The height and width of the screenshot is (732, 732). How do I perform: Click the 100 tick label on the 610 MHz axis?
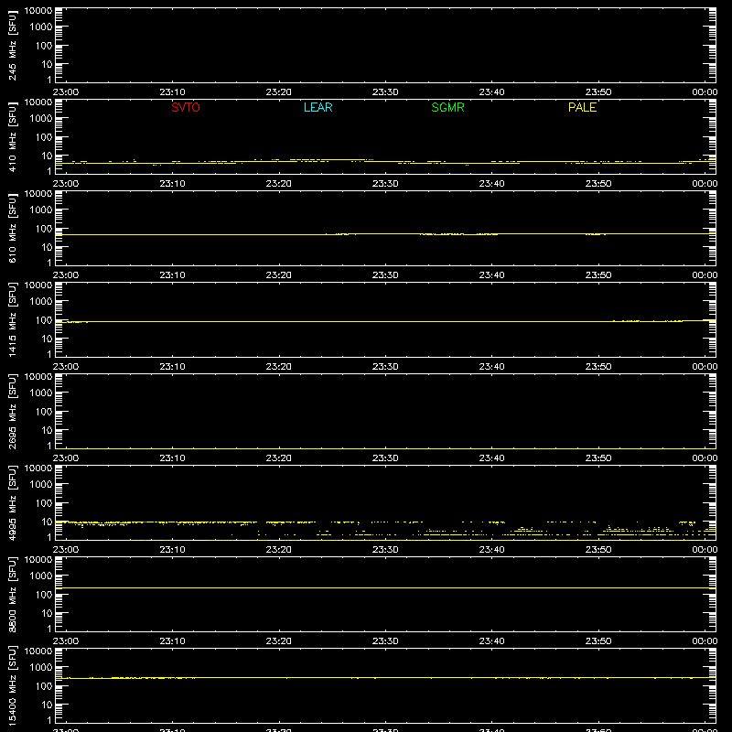(44, 229)
